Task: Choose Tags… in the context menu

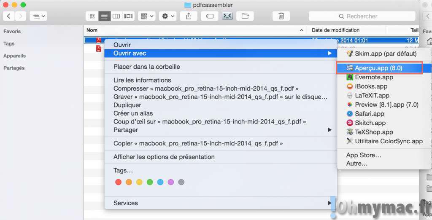Action: (x=221, y=170)
